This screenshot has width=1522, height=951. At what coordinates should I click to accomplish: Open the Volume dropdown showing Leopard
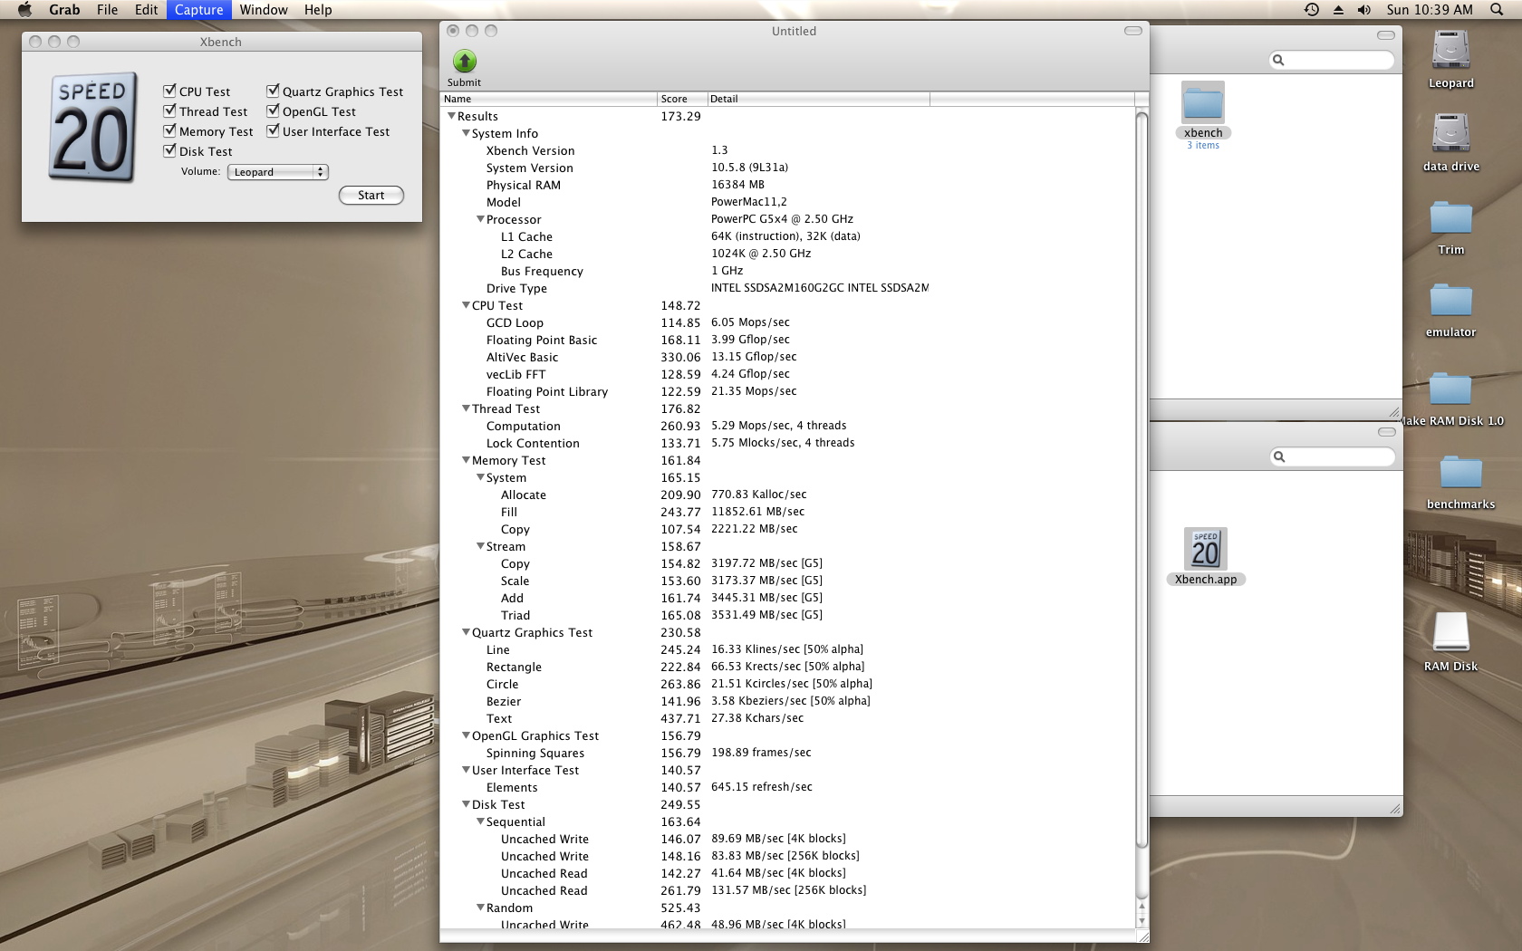pos(277,172)
